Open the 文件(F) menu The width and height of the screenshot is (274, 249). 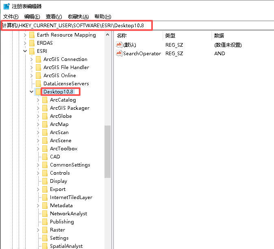[x=11, y=16]
